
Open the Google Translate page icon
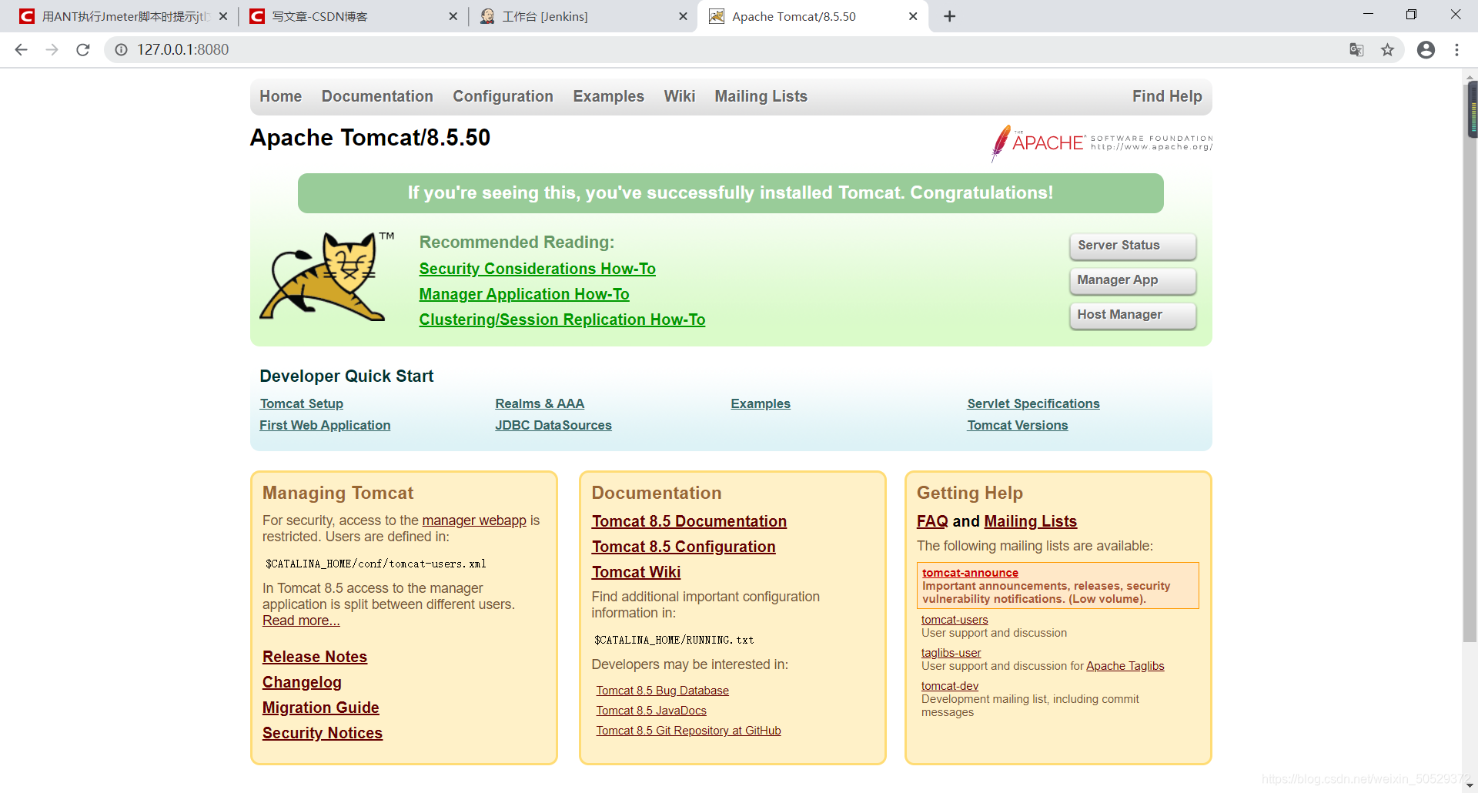1356,50
